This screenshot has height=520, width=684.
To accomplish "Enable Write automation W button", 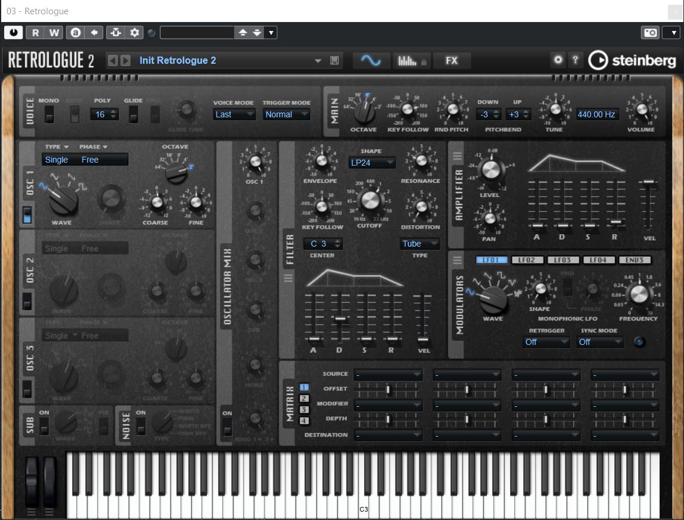I will tap(54, 32).
